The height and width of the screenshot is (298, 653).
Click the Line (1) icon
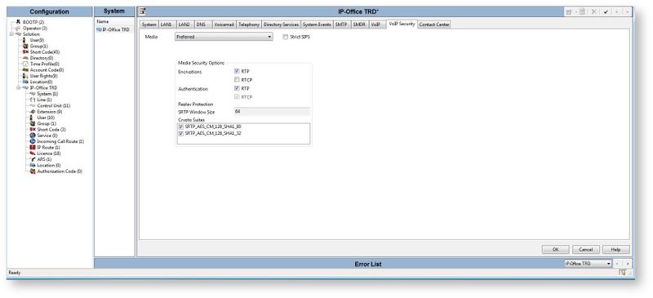pos(33,100)
